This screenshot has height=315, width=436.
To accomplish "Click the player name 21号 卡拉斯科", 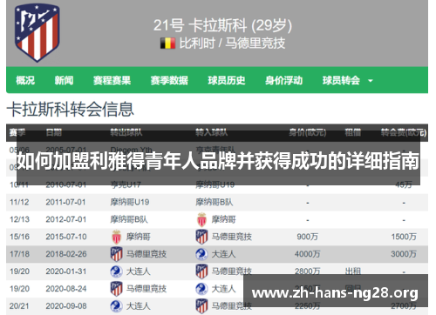I will click(200, 25).
